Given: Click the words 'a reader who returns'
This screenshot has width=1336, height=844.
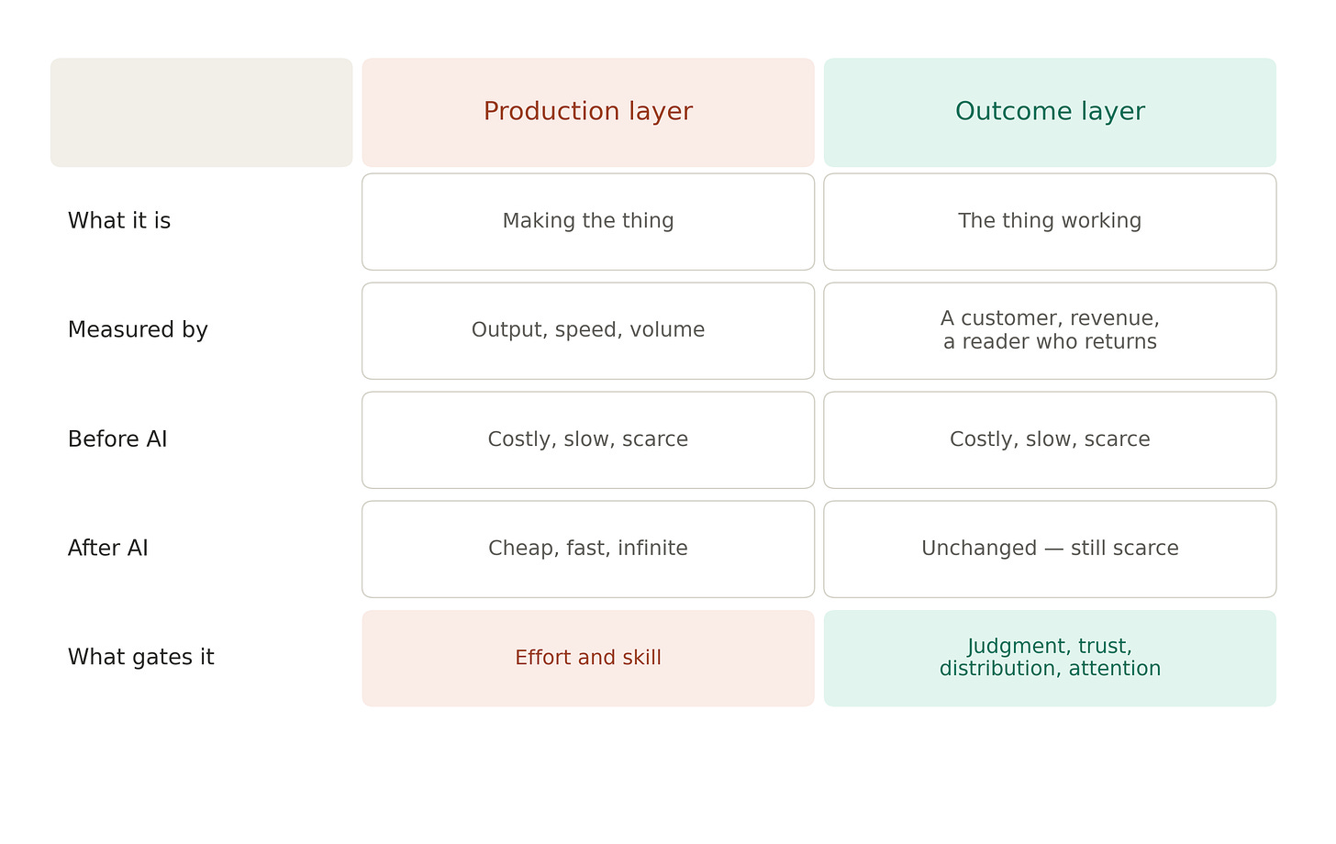Looking at the screenshot, I should pos(1050,342).
